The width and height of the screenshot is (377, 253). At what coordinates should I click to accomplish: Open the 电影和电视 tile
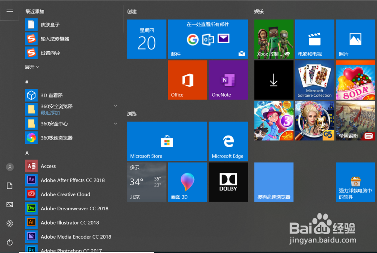315,39
